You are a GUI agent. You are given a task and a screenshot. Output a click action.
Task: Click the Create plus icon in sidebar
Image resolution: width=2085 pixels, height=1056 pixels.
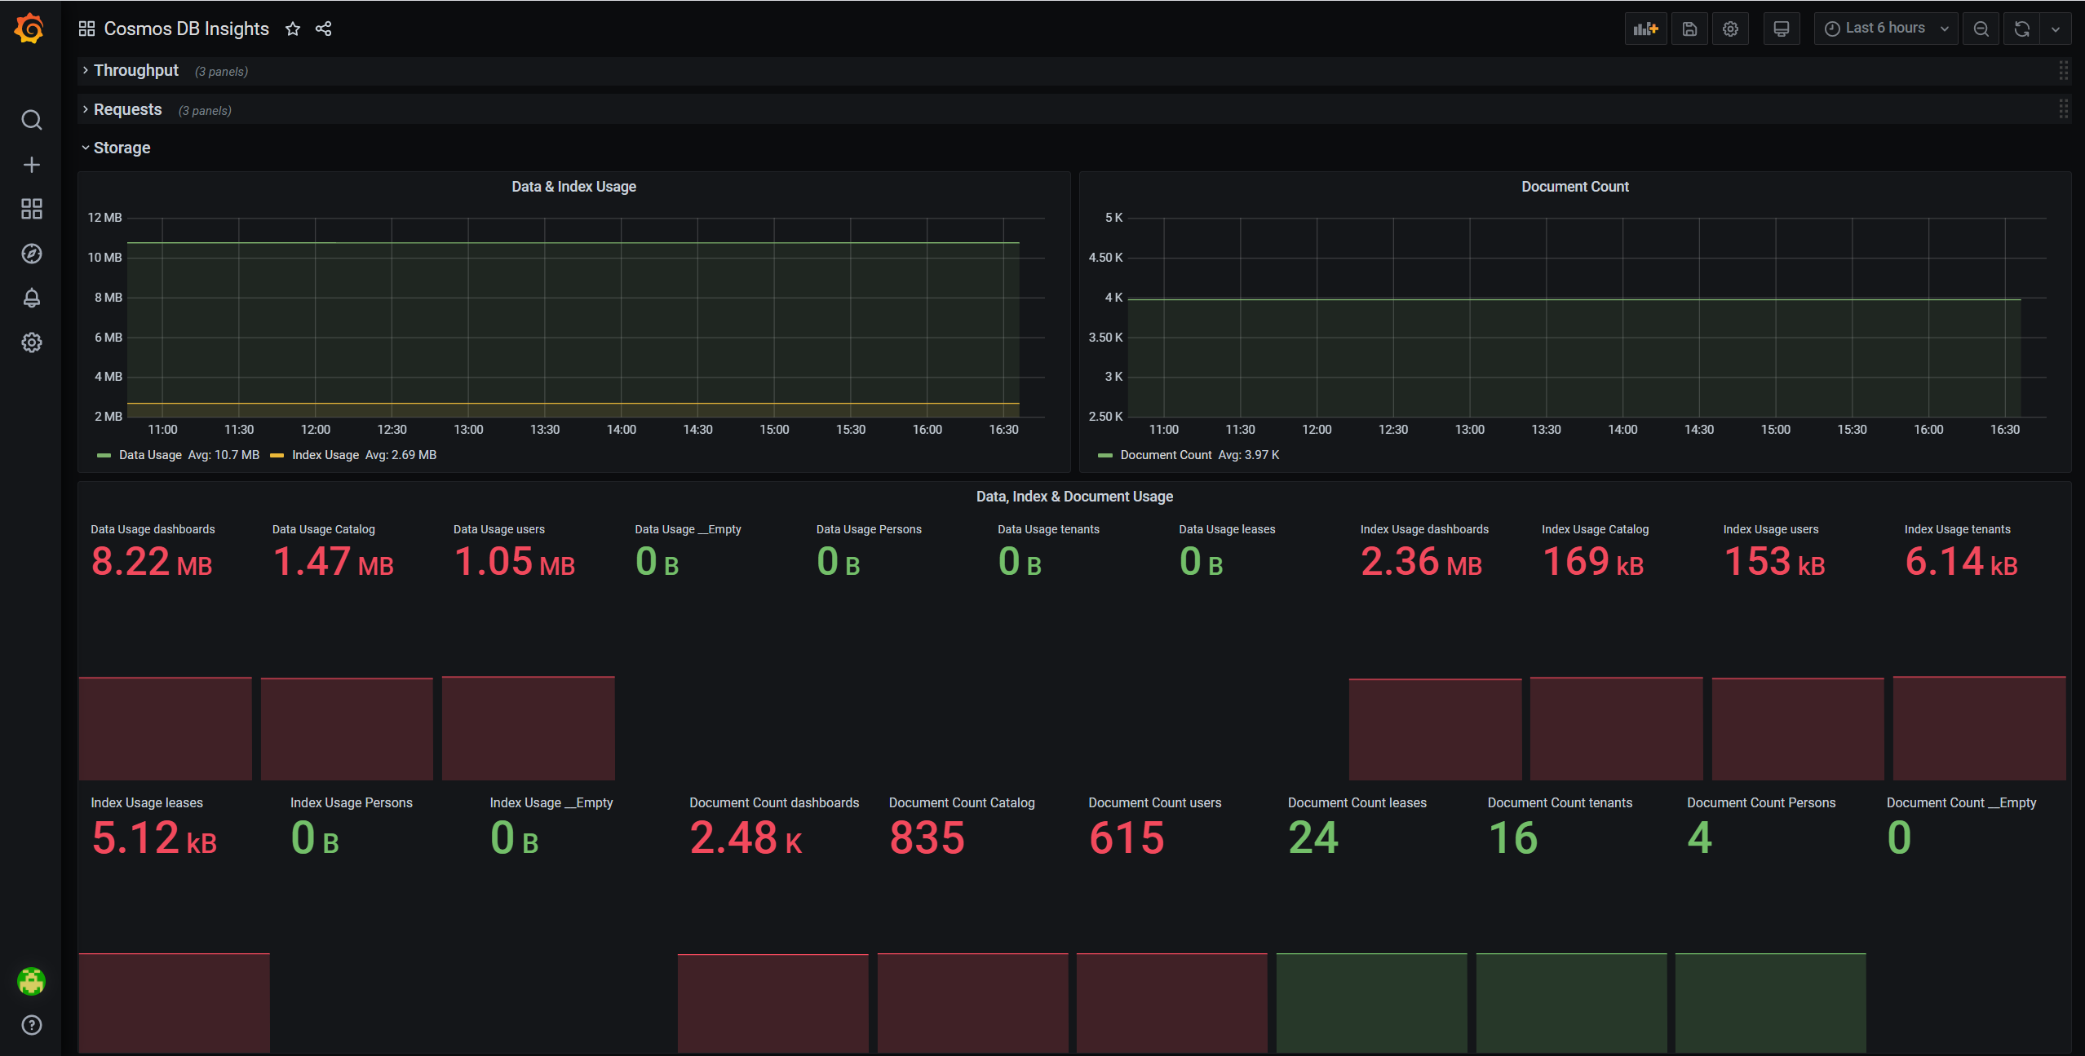[x=31, y=165]
